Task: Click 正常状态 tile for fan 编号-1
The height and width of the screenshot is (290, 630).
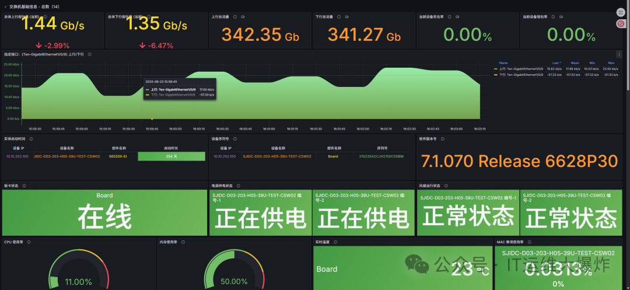Action: 468,213
